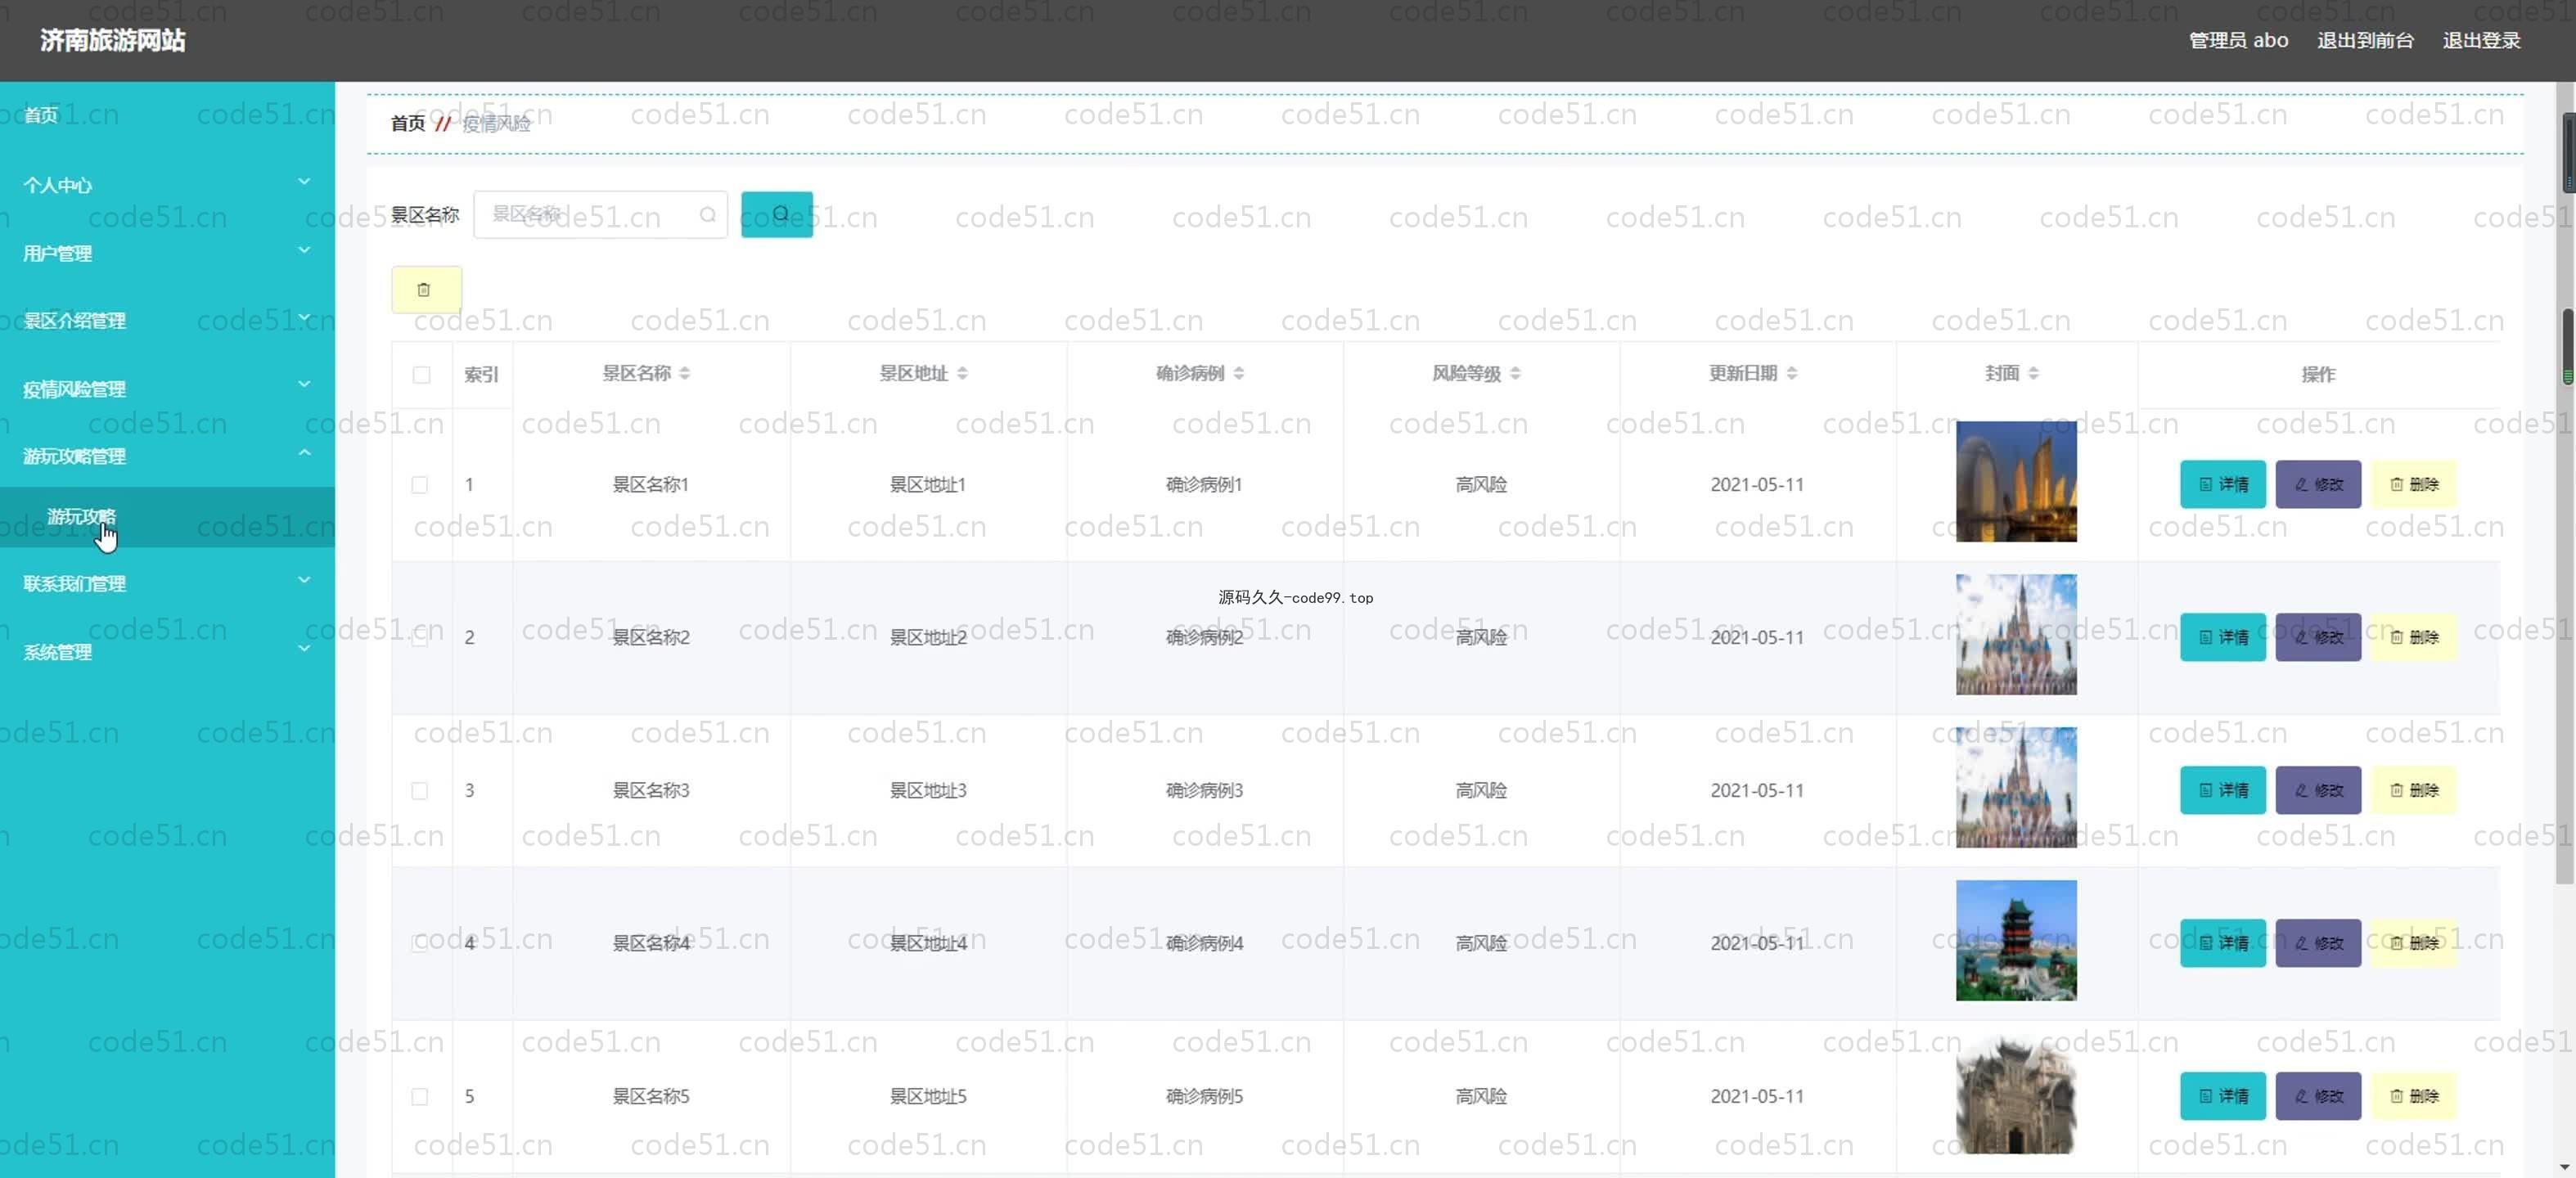Expand 用户管理 sidebar chevron

tap(304, 250)
